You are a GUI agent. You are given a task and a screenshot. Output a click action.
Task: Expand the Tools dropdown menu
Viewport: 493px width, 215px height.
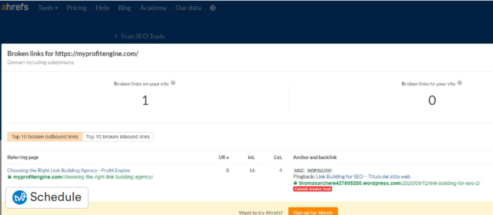(x=48, y=8)
